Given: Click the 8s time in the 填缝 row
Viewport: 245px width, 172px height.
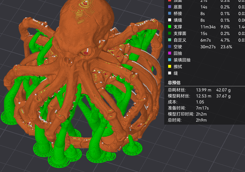Looking at the screenshot, I should [x=203, y=20].
